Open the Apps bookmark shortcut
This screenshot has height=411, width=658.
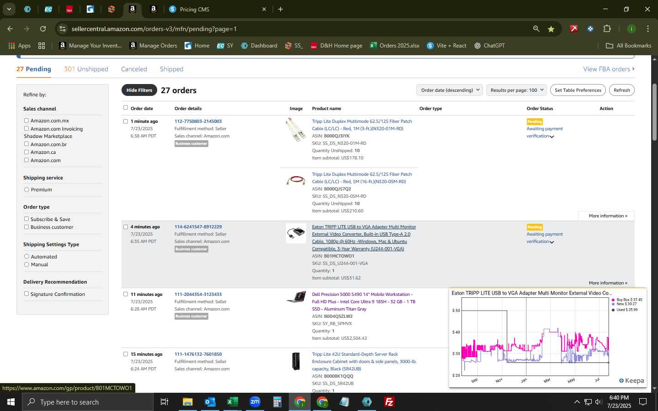tap(19, 46)
